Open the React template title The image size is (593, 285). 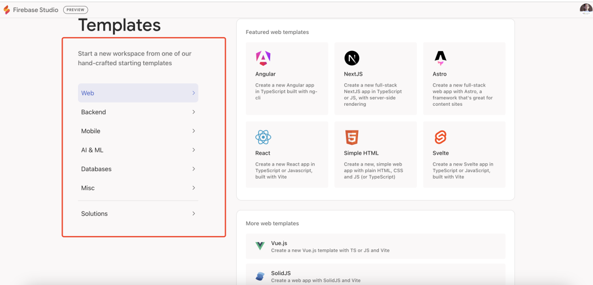click(263, 153)
